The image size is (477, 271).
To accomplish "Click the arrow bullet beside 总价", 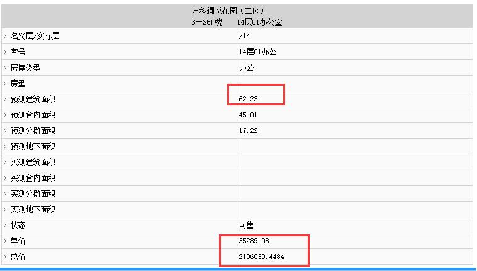I will point(5,257).
